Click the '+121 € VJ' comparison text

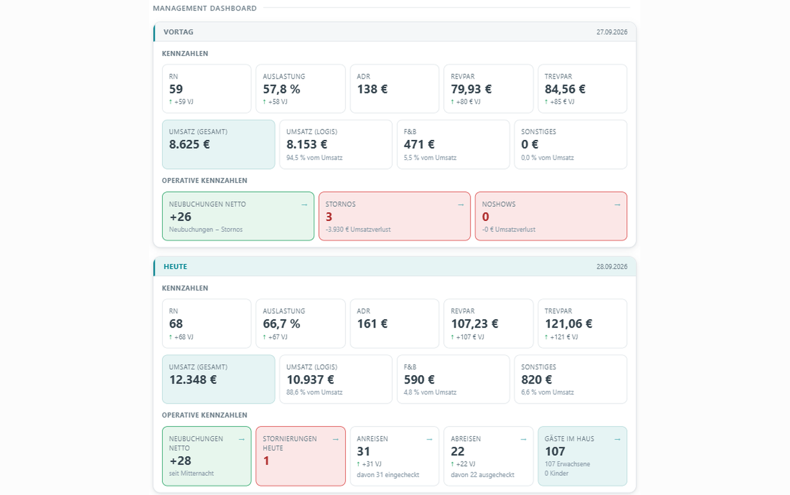(x=563, y=336)
